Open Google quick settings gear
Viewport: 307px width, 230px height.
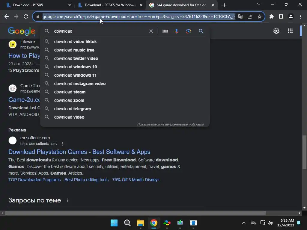[276, 31]
